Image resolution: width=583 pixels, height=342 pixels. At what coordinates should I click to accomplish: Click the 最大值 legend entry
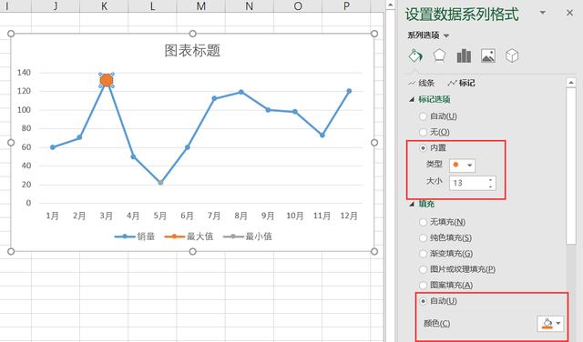tap(189, 236)
